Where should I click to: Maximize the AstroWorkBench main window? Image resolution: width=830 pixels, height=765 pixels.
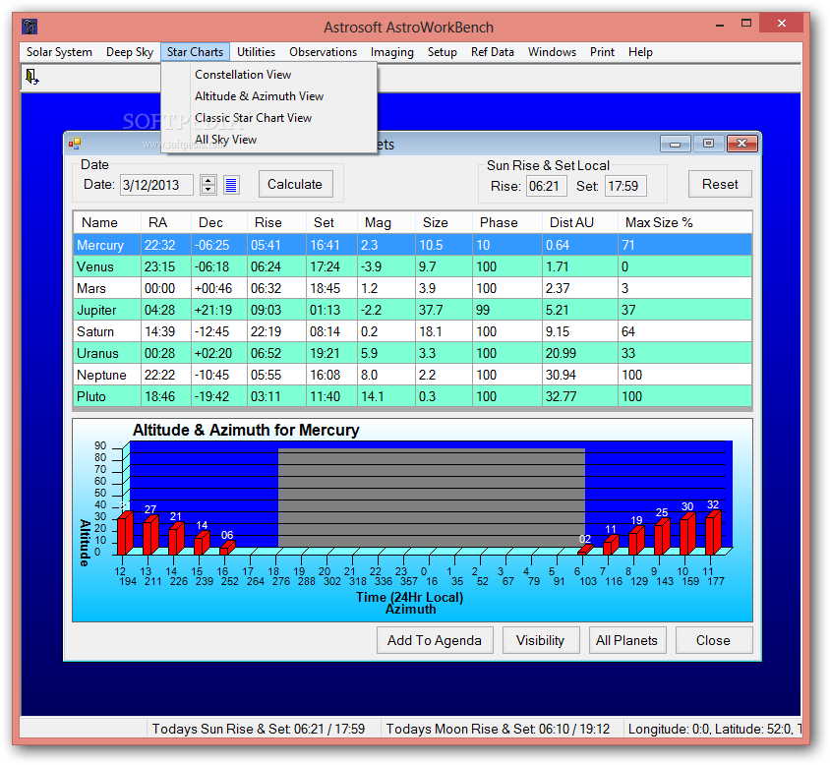coord(746,24)
